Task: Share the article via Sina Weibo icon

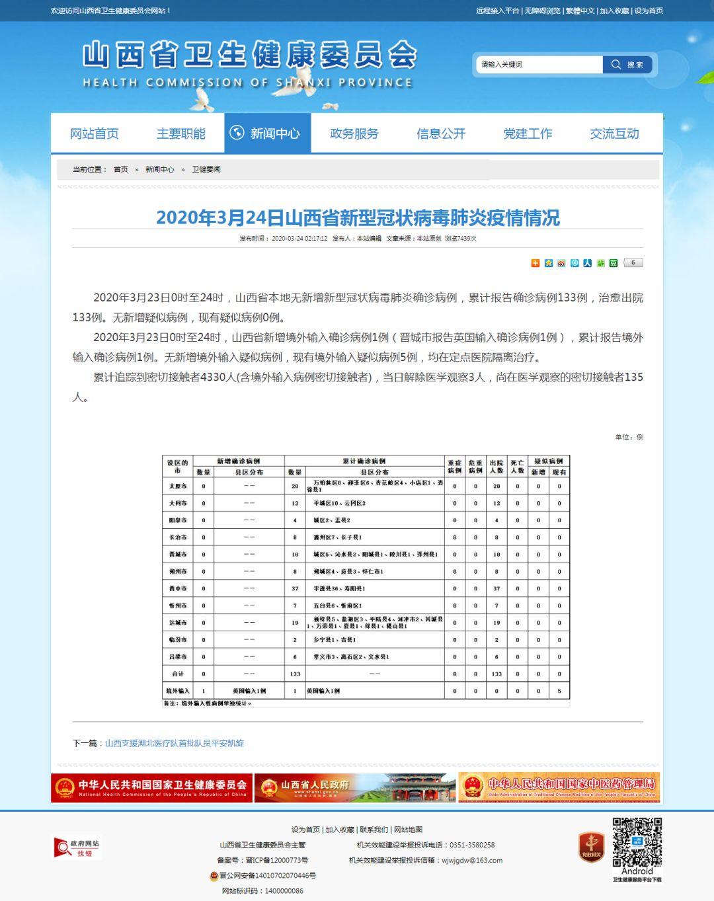Action: pos(561,263)
